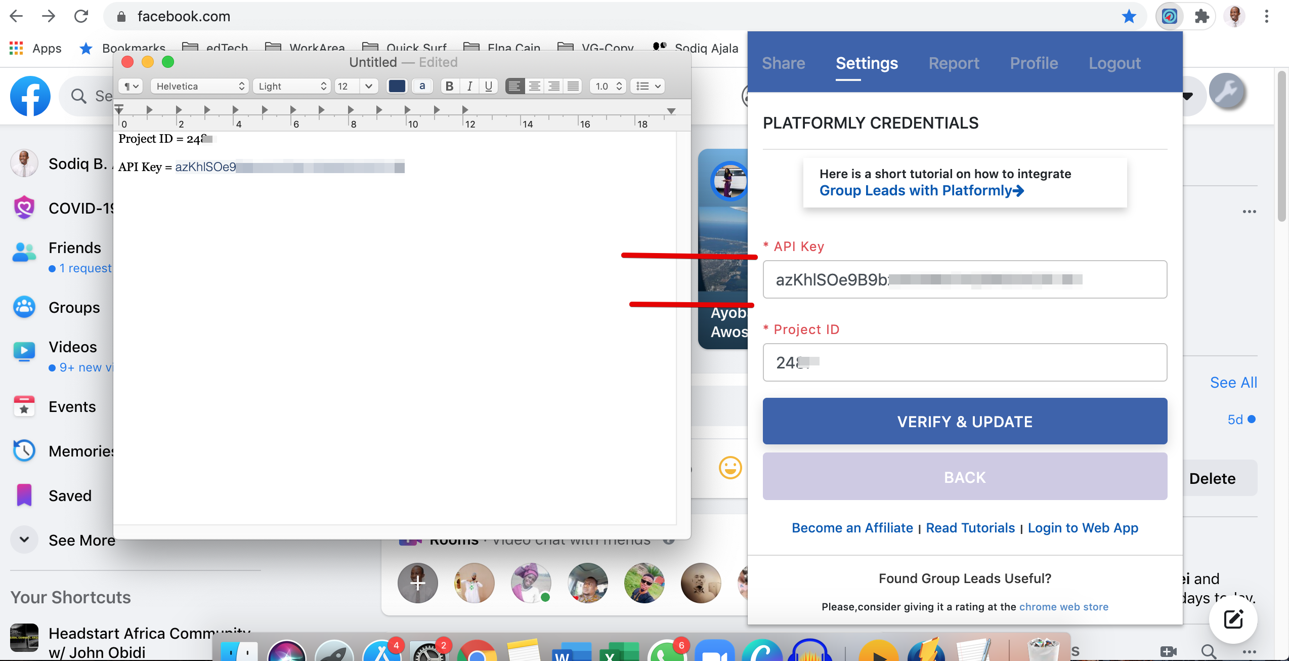Switch to the Profile tab
Viewport: 1289px width, 661px height.
(x=1034, y=63)
